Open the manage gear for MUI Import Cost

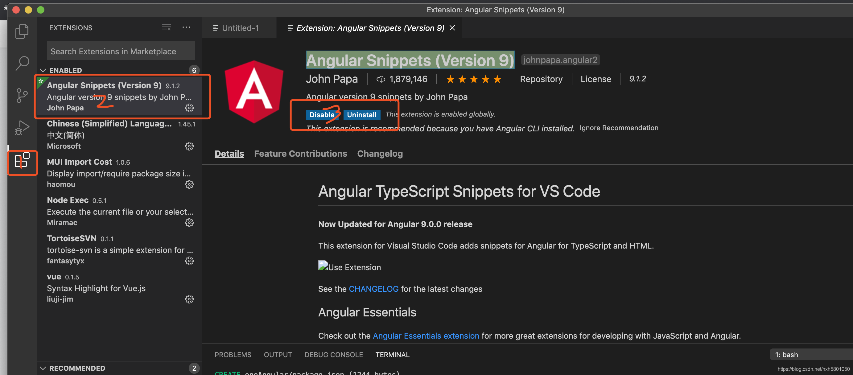[x=189, y=184]
